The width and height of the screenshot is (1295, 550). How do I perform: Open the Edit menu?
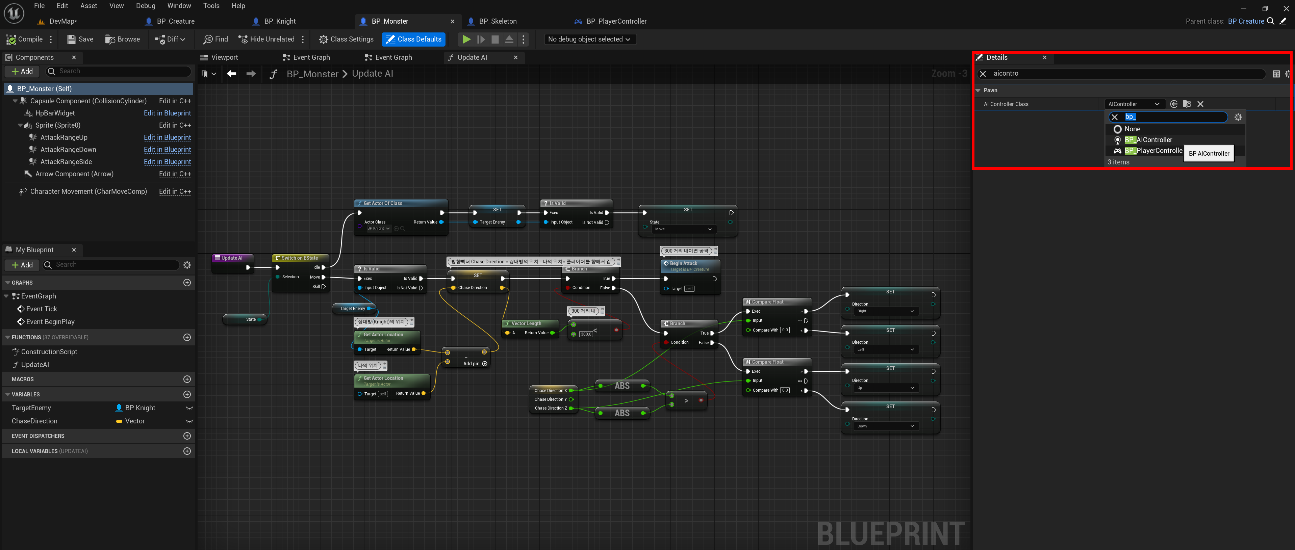pyautogui.click(x=62, y=5)
